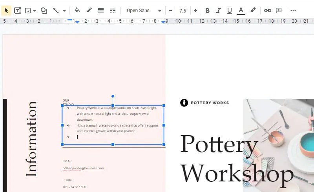
Task: Click the empty third bullet line
Action: 77,137
